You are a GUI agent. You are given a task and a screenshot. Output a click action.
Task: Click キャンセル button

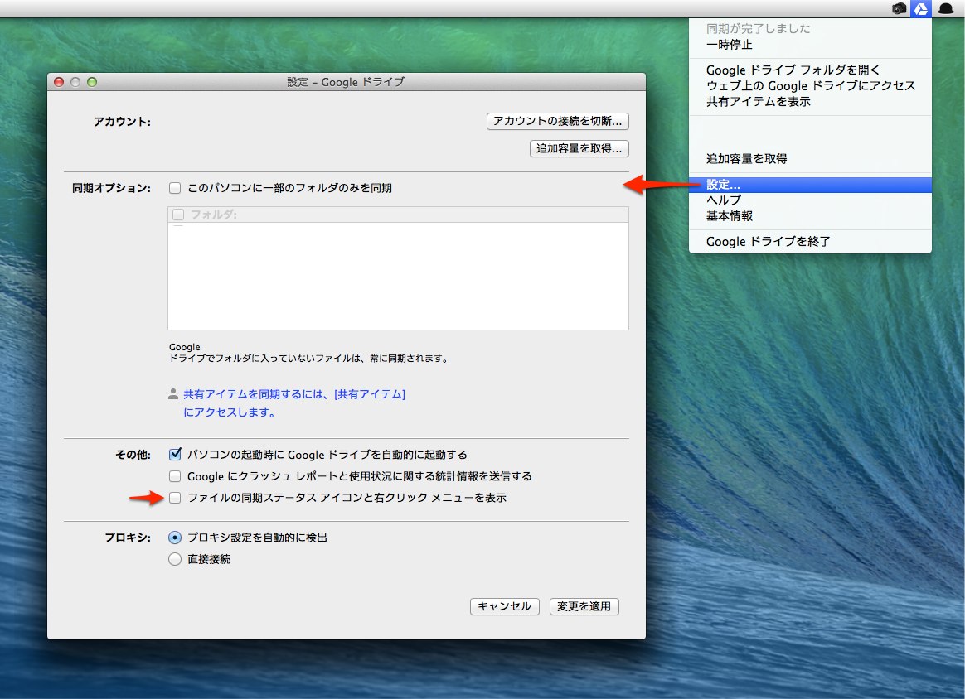click(505, 606)
